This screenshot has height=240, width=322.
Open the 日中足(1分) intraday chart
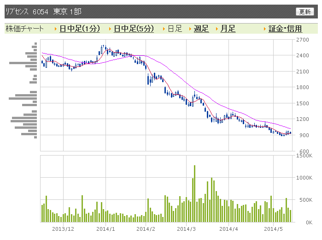click(x=80, y=29)
